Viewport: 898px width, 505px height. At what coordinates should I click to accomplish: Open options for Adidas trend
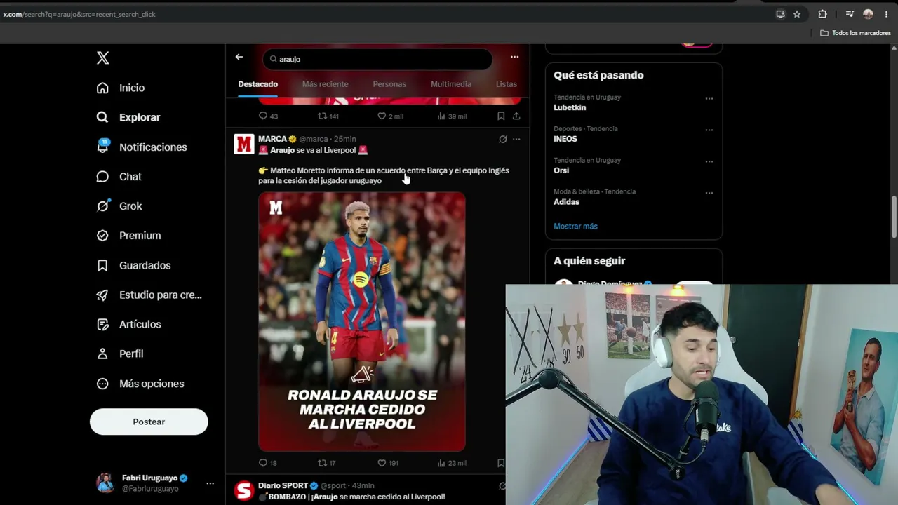[x=709, y=193]
